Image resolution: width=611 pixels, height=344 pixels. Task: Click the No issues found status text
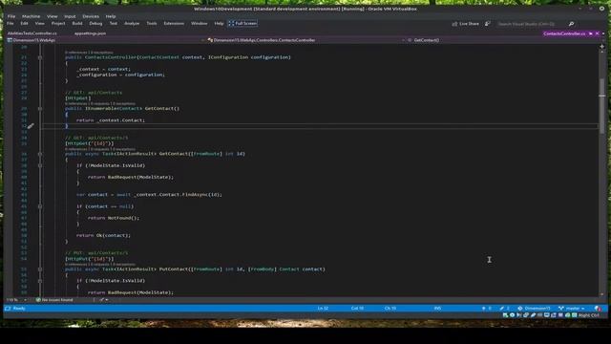coord(57,300)
